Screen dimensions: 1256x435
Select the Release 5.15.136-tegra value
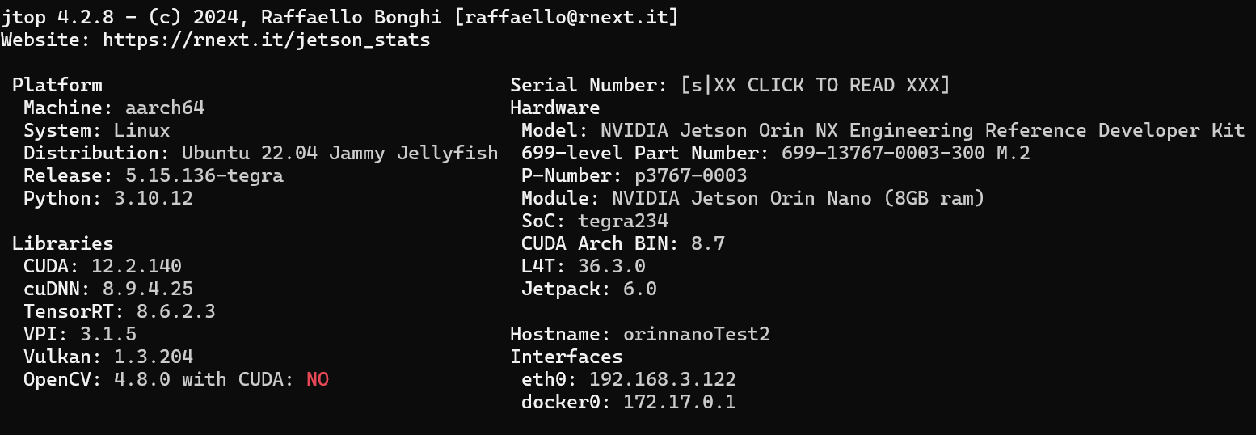pos(204,175)
